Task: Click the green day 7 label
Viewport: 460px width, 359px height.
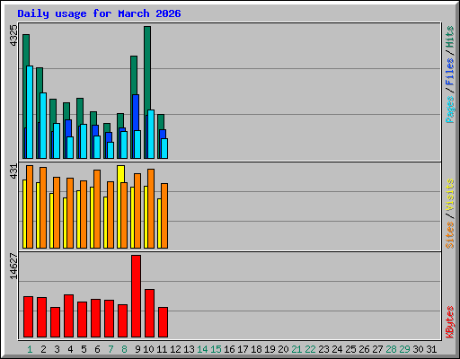Action: [x=111, y=349]
